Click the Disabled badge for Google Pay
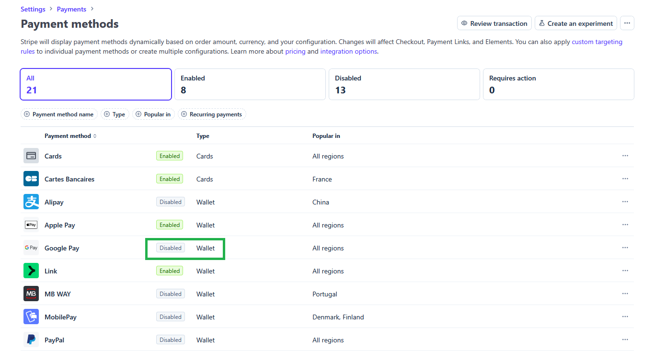 (x=171, y=248)
